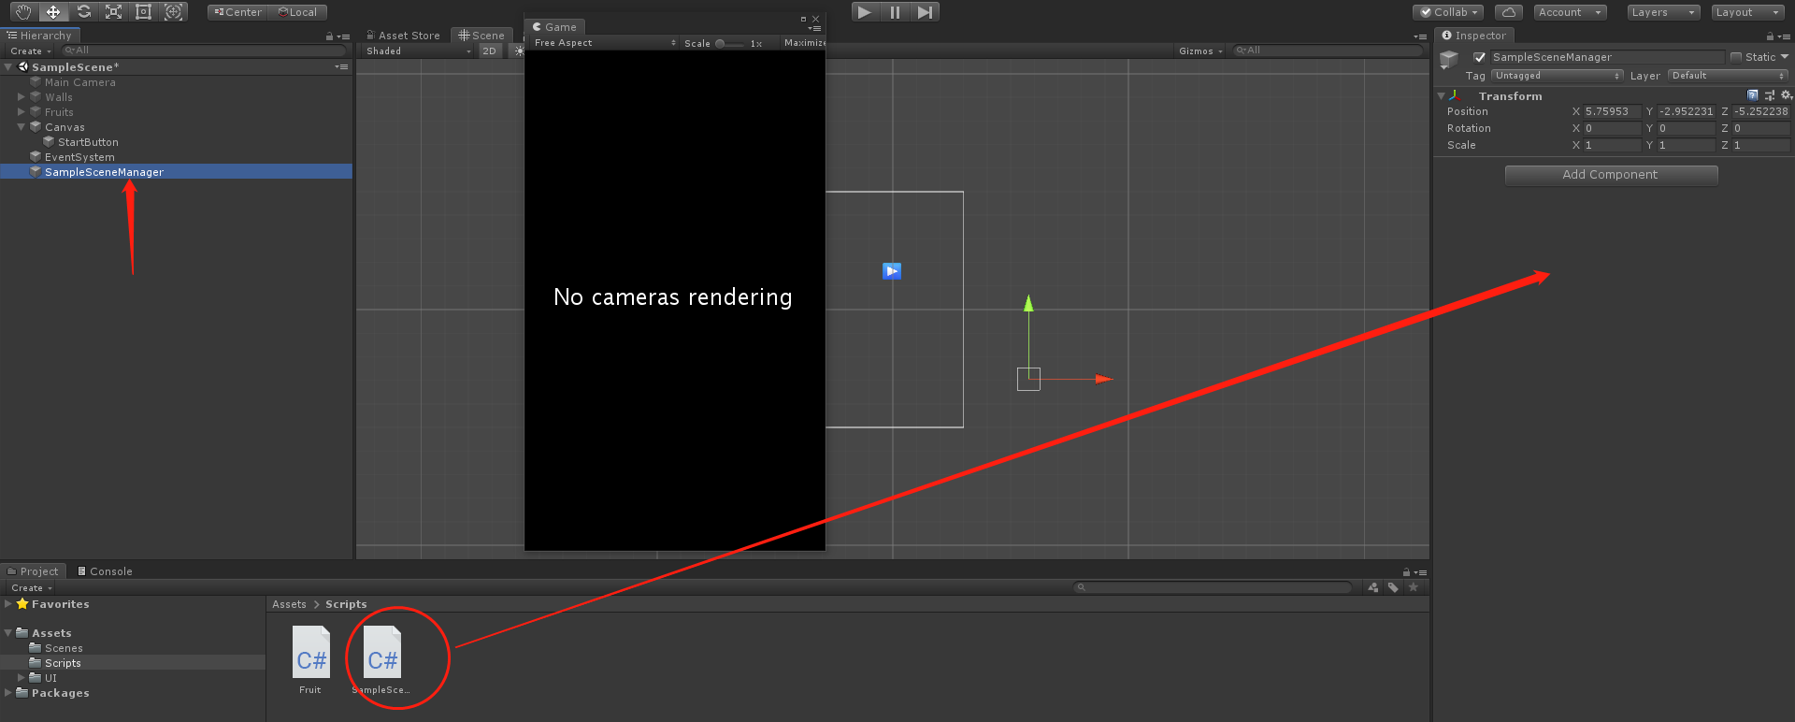Select the Rotate tool

click(83, 12)
